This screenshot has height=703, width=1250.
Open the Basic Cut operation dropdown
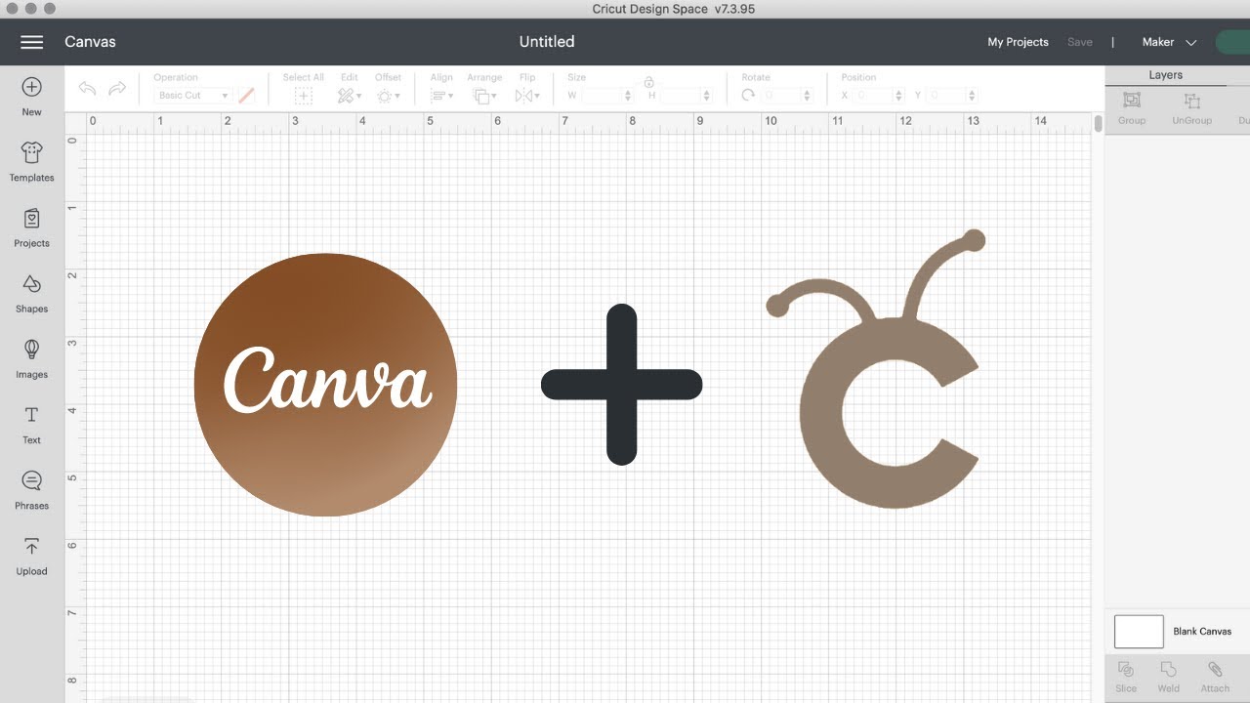coord(192,96)
